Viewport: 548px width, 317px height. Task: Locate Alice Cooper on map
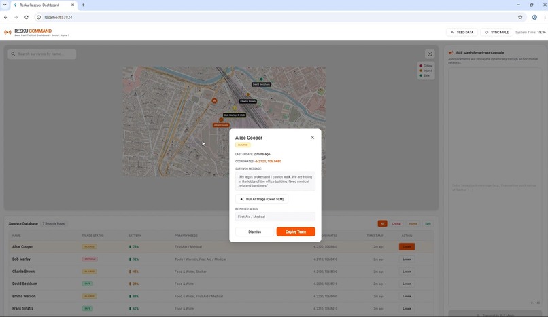point(407,246)
